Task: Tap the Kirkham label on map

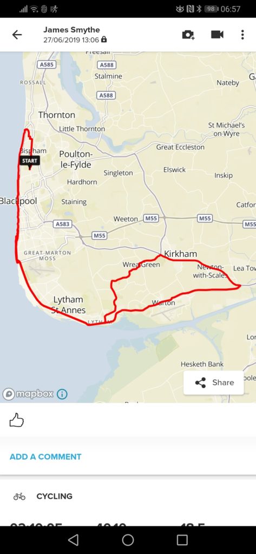Action: point(180,254)
